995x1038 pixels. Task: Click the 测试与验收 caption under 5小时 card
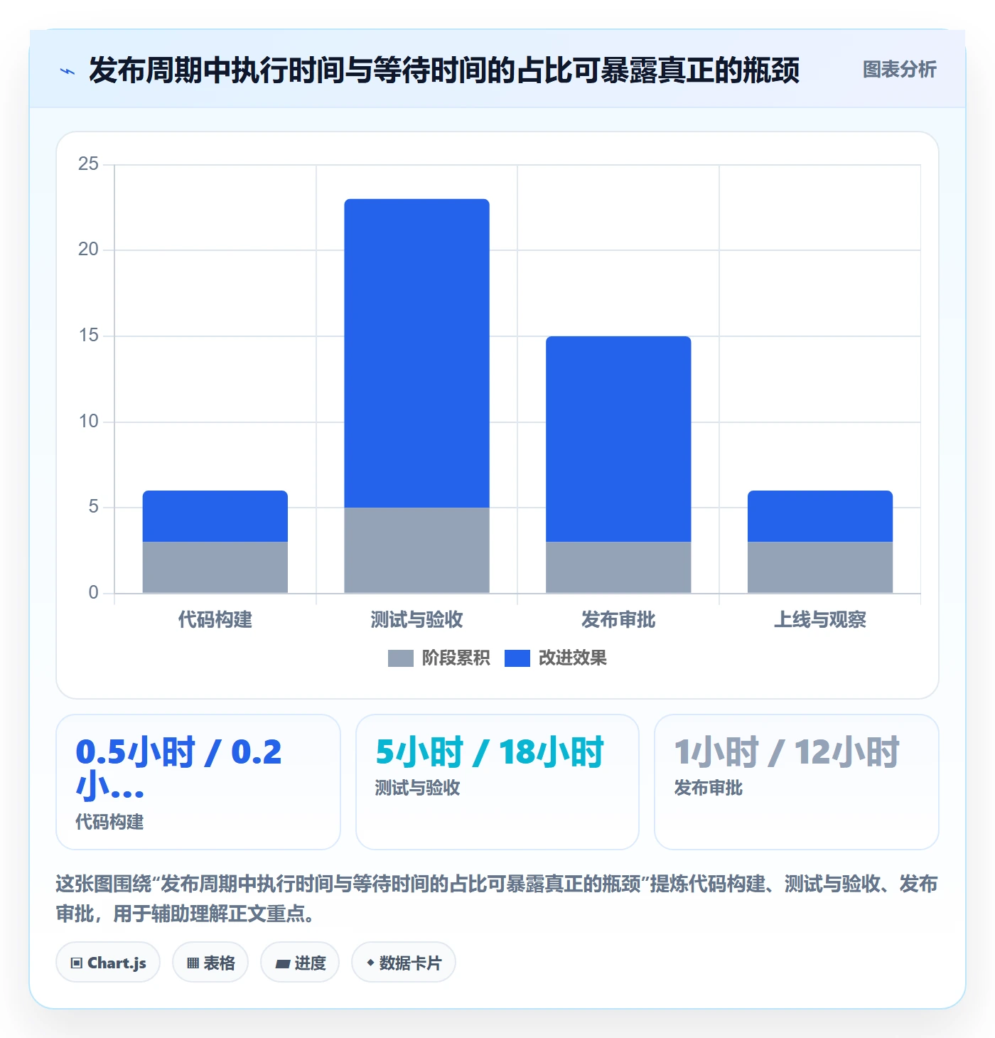click(417, 788)
